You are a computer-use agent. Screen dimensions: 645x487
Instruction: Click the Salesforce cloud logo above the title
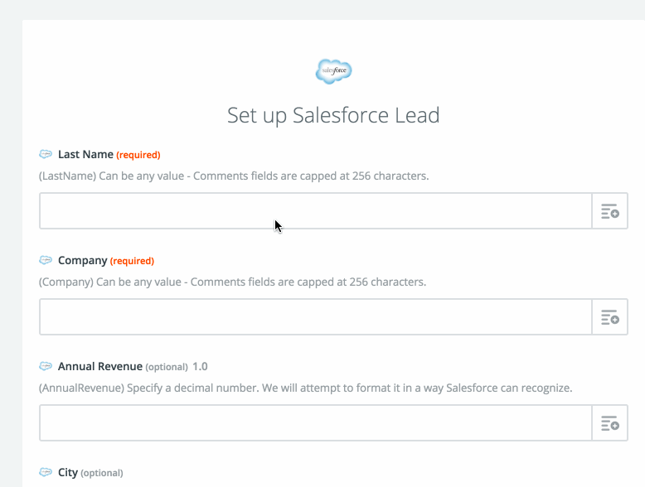click(334, 71)
